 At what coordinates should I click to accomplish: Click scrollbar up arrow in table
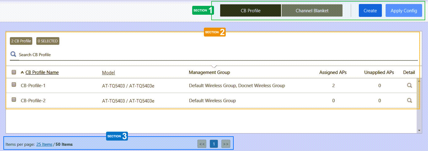419,80
